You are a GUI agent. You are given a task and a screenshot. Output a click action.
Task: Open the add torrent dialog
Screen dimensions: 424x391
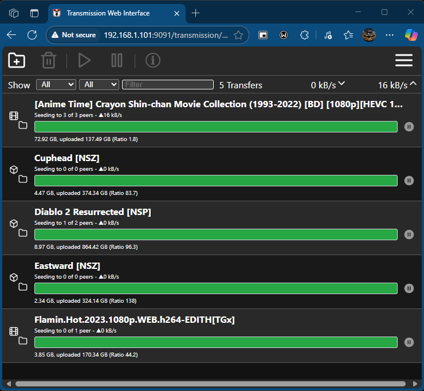click(x=17, y=60)
